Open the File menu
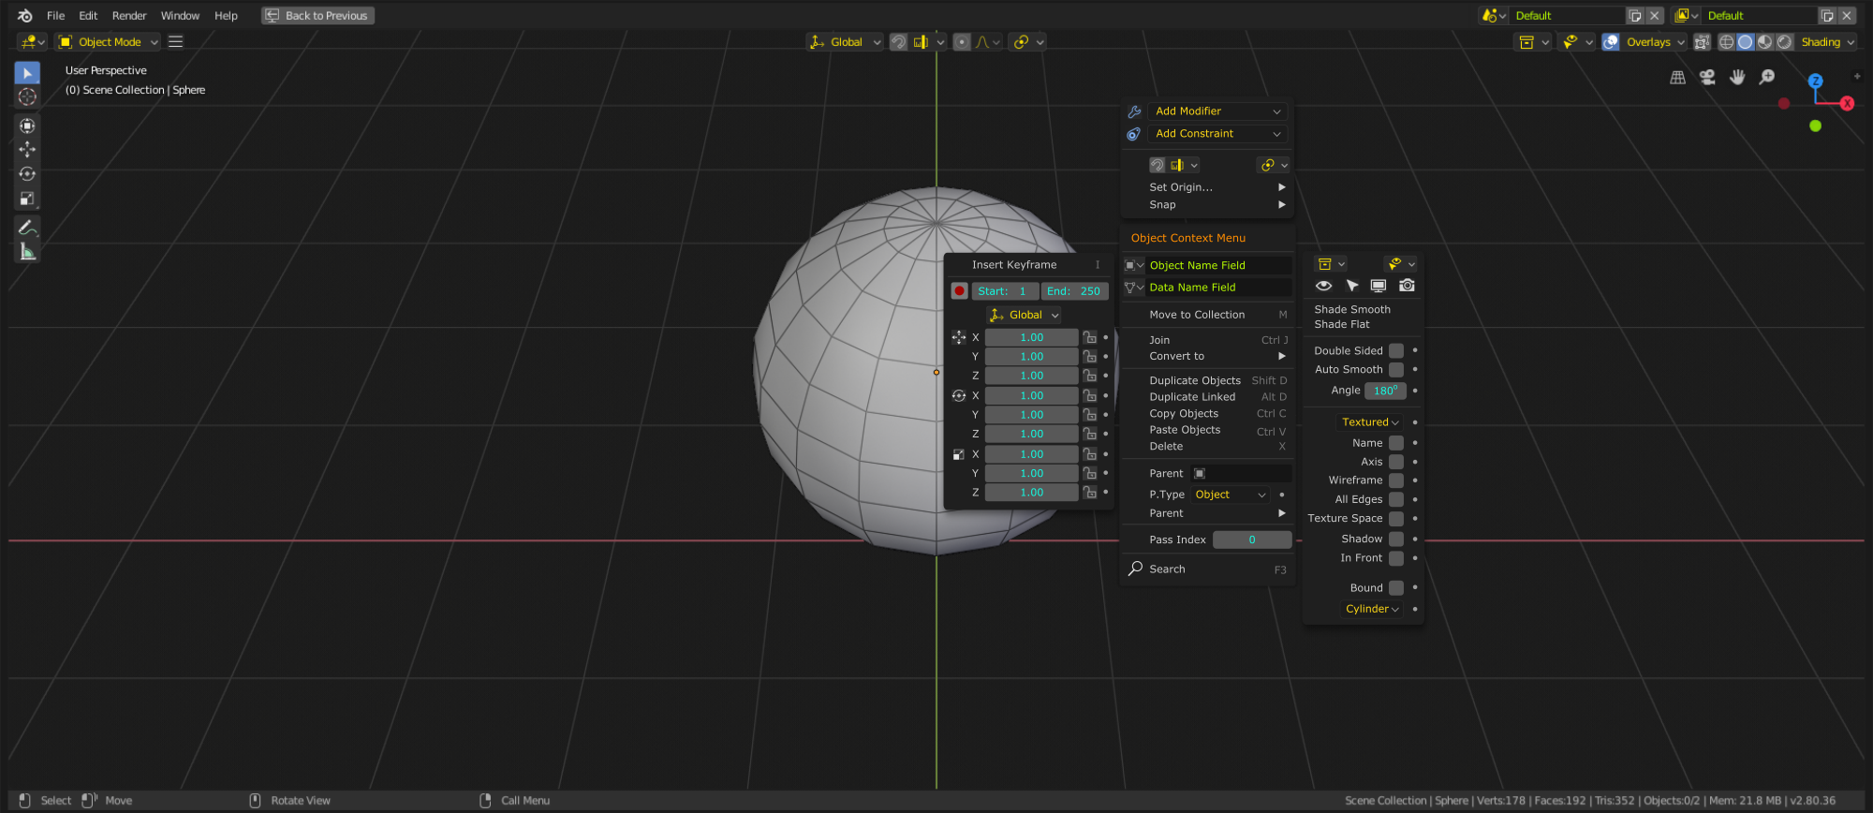 tap(56, 16)
